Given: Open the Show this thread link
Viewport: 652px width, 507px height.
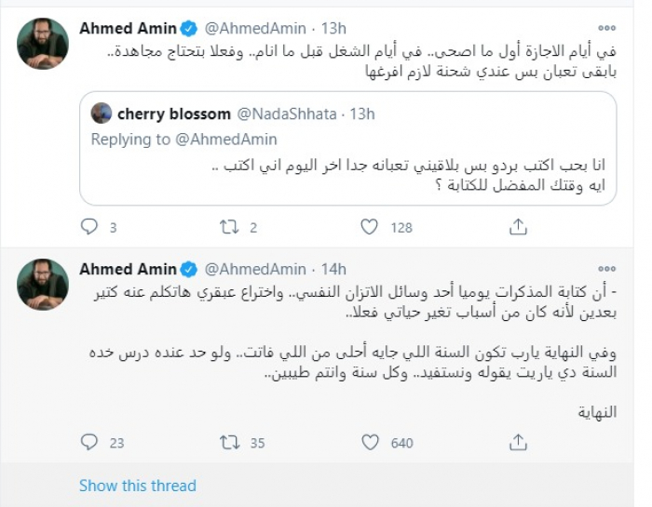Looking at the screenshot, I should [x=137, y=486].
